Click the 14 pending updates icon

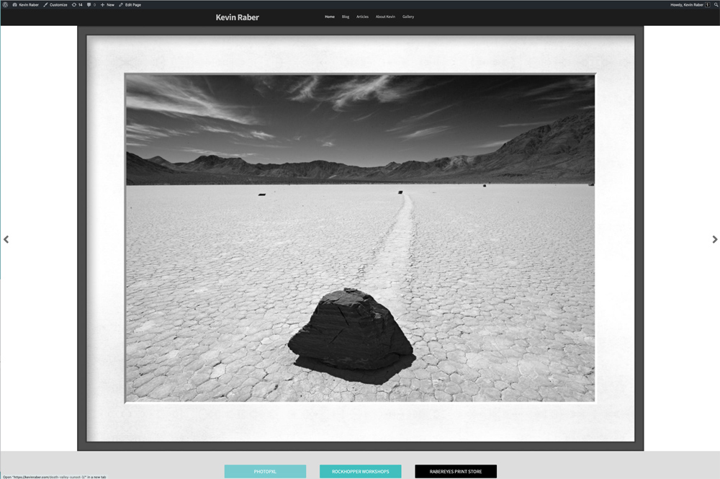click(x=77, y=4)
